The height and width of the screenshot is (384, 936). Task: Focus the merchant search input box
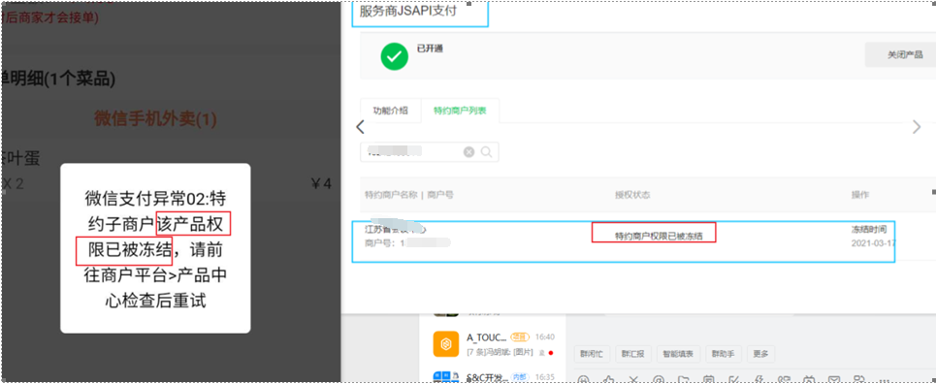coord(429,152)
